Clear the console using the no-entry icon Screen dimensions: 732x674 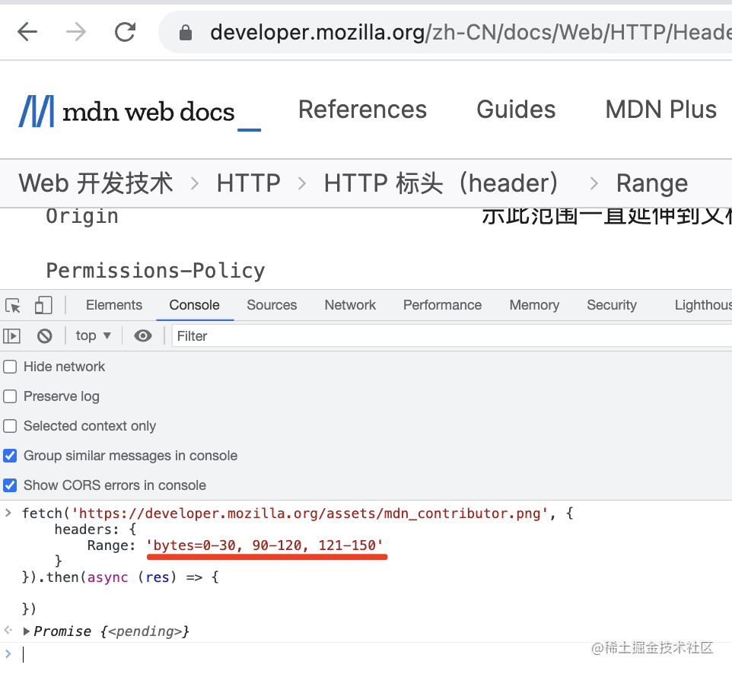[x=44, y=335]
